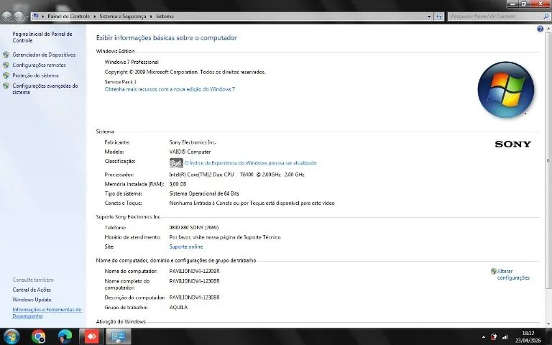
Task: Open the Action Center flag tray icon
Action: 494,337
